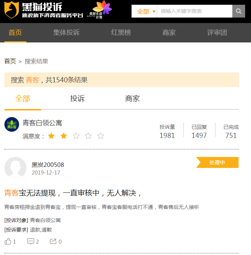Open complaint 青客宝无法提现 title
Image resolution: width=251 pixels, height=255 pixels.
(x=73, y=193)
